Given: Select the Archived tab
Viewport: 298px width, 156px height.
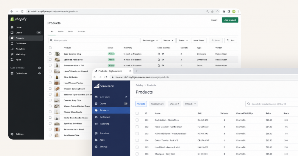Looking at the screenshot, I should (x=81, y=31).
